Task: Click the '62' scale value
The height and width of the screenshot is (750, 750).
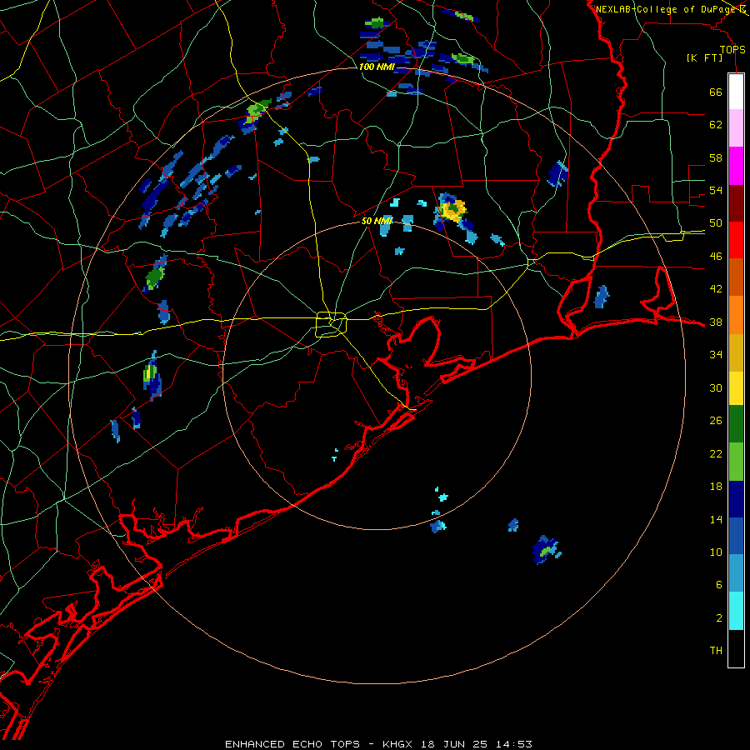Action: click(x=716, y=125)
